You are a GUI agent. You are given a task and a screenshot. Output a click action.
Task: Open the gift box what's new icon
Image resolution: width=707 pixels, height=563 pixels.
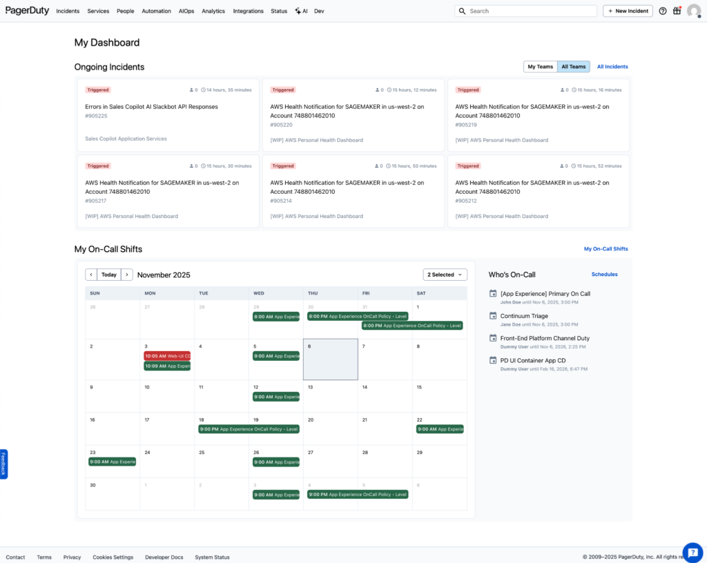tap(677, 11)
